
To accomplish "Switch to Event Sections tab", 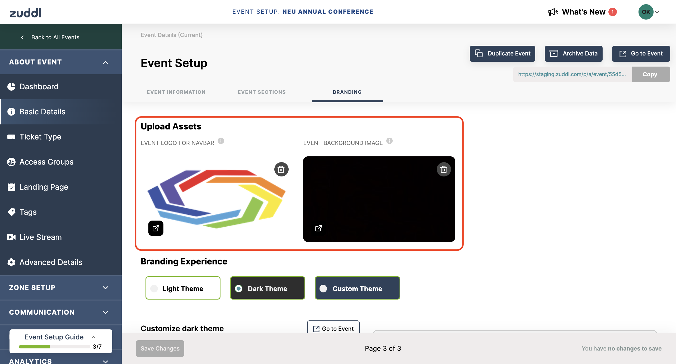I will (x=261, y=92).
